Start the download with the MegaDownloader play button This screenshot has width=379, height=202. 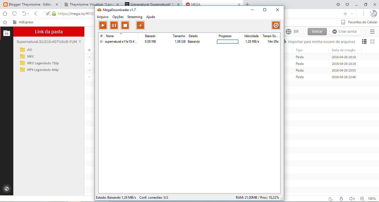point(103,25)
